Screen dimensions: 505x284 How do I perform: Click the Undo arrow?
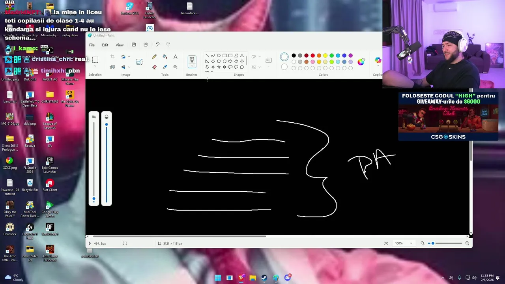coord(157,45)
